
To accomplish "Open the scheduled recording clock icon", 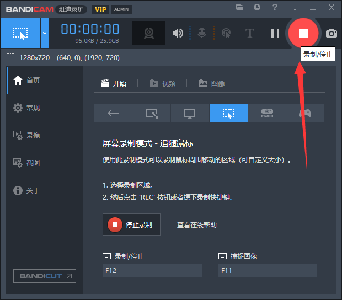I will (x=257, y=8).
